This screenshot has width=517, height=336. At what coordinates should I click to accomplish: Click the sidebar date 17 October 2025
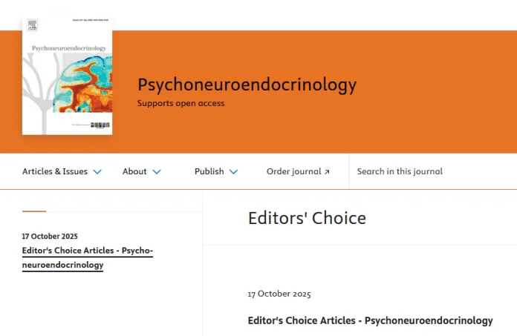coord(50,237)
